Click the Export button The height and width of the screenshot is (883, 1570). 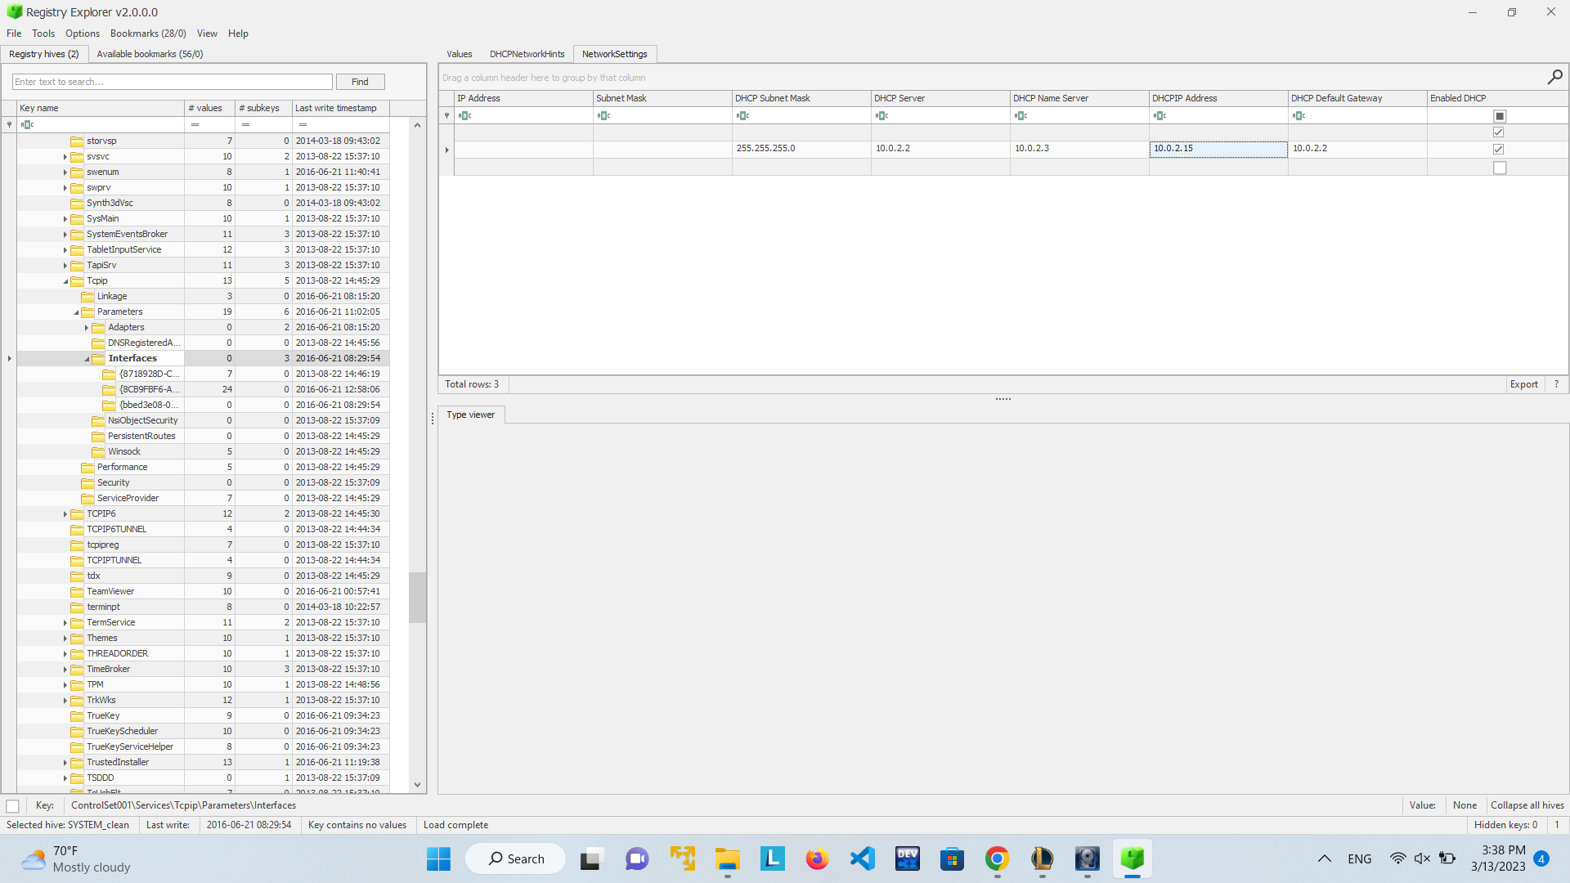(1523, 384)
